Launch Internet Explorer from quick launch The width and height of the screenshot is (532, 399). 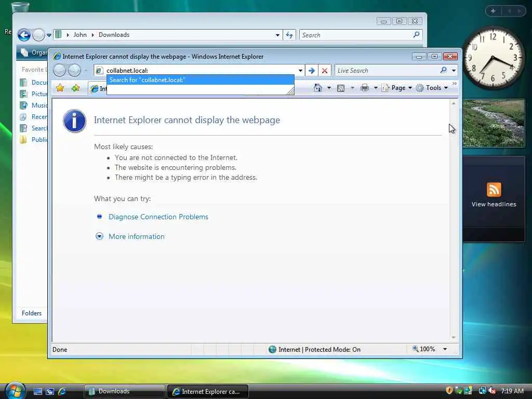click(x=62, y=391)
